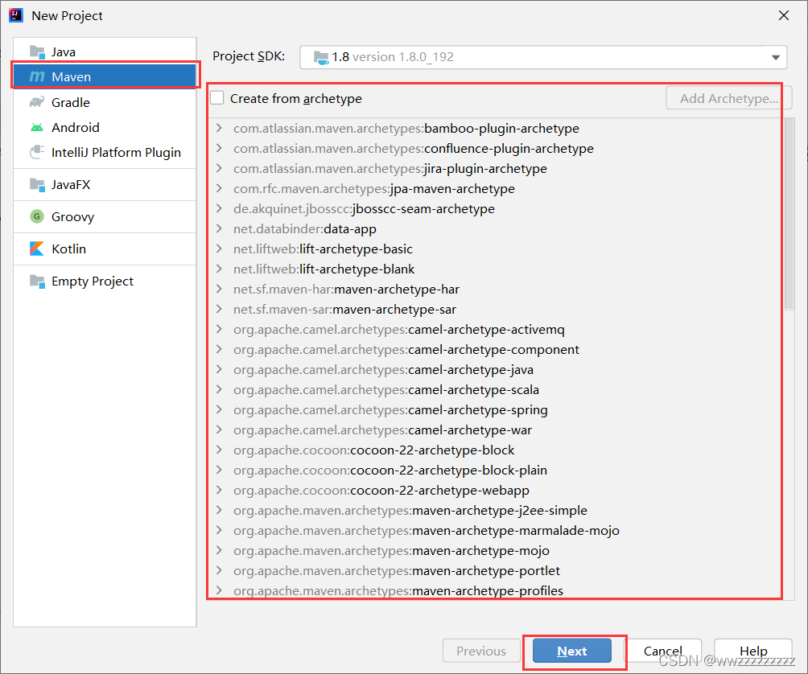Select Kotlin project type
Viewport: 808px width, 674px height.
point(105,249)
